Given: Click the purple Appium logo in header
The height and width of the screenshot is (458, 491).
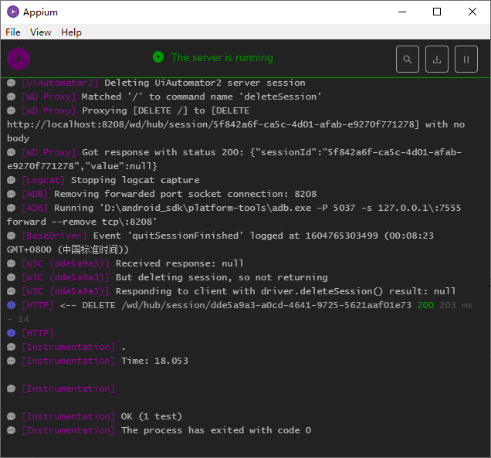Looking at the screenshot, I should pyautogui.click(x=19, y=59).
